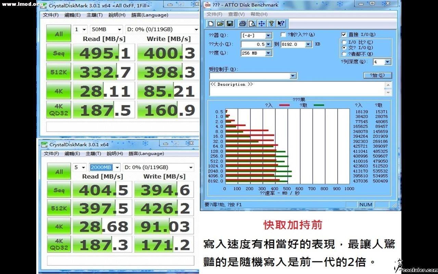Click the yellow question mark help icon

click(271, 24)
